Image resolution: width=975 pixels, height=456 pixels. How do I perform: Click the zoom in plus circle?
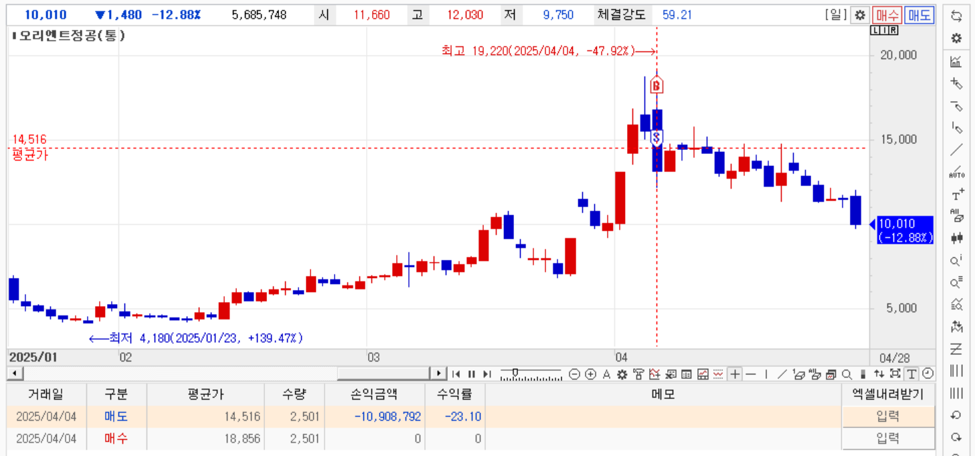590,374
